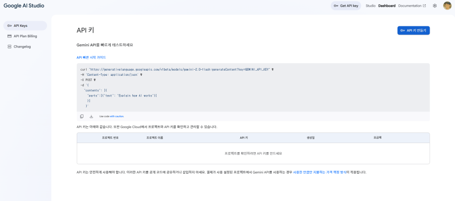455x201 pixels.
Task: Select API Keys in the sidebar
Action: 25,25
